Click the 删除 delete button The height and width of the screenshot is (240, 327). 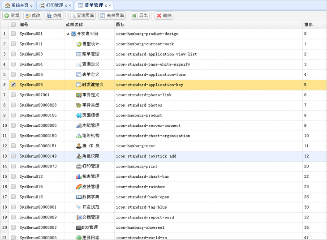click(164, 16)
